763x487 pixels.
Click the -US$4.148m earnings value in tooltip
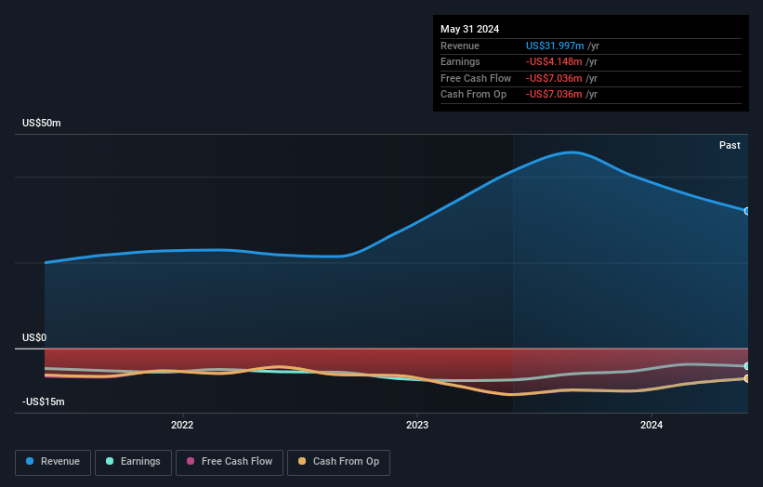[x=554, y=61]
